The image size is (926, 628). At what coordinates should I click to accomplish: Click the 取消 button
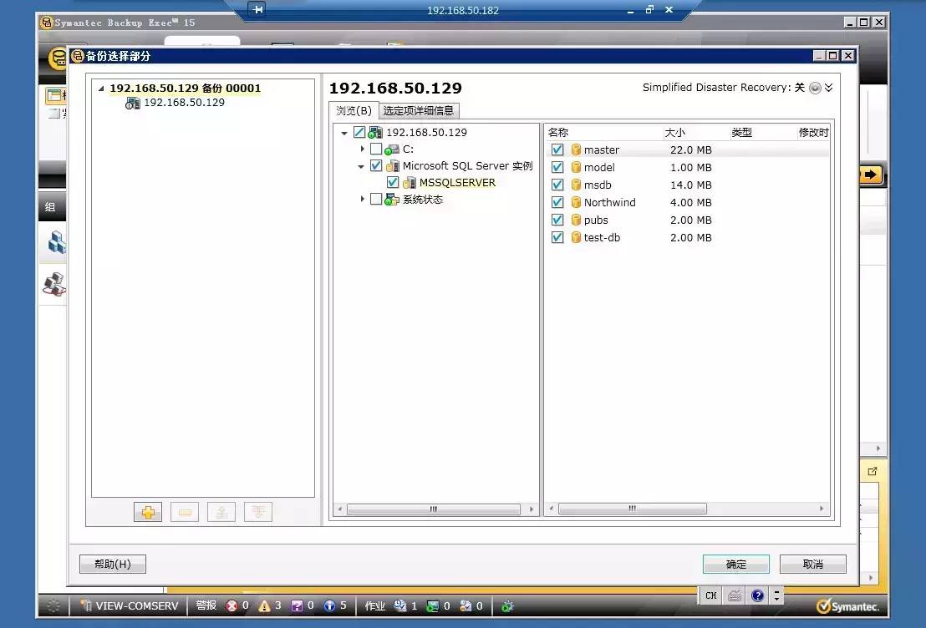tap(812, 565)
